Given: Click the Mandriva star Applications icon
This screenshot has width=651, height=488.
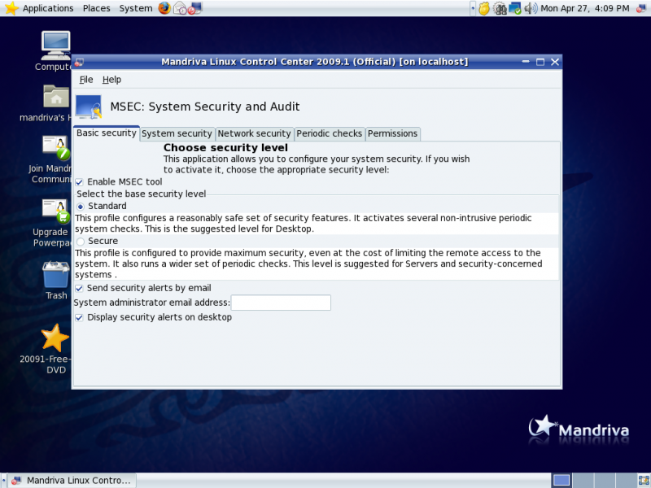Looking at the screenshot, I should tap(11, 8).
